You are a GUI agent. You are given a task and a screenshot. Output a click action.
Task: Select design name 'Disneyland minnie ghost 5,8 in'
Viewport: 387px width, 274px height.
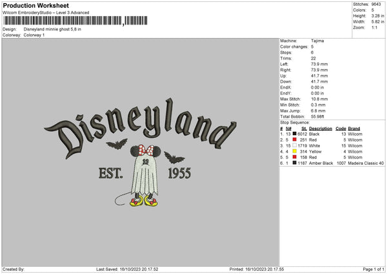pyautogui.click(x=52, y=29)
